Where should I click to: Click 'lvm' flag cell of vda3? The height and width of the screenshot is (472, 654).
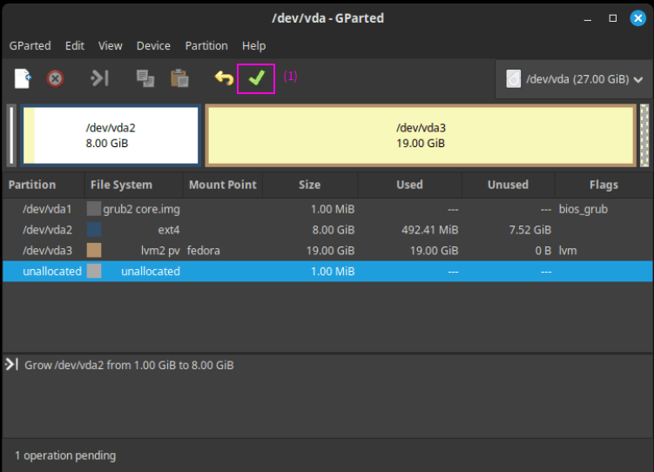568,251
